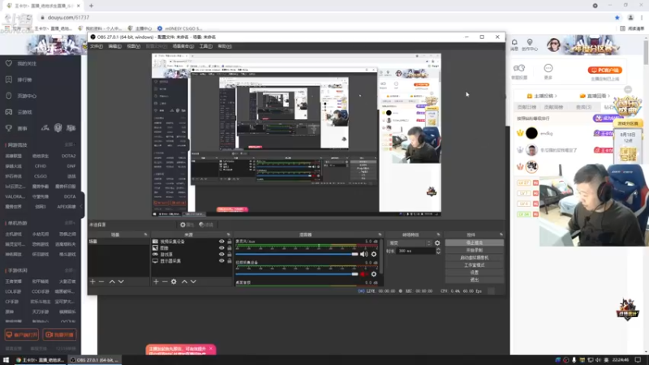Toggle the lock on 游戏源 source

[x=230, y=255]
